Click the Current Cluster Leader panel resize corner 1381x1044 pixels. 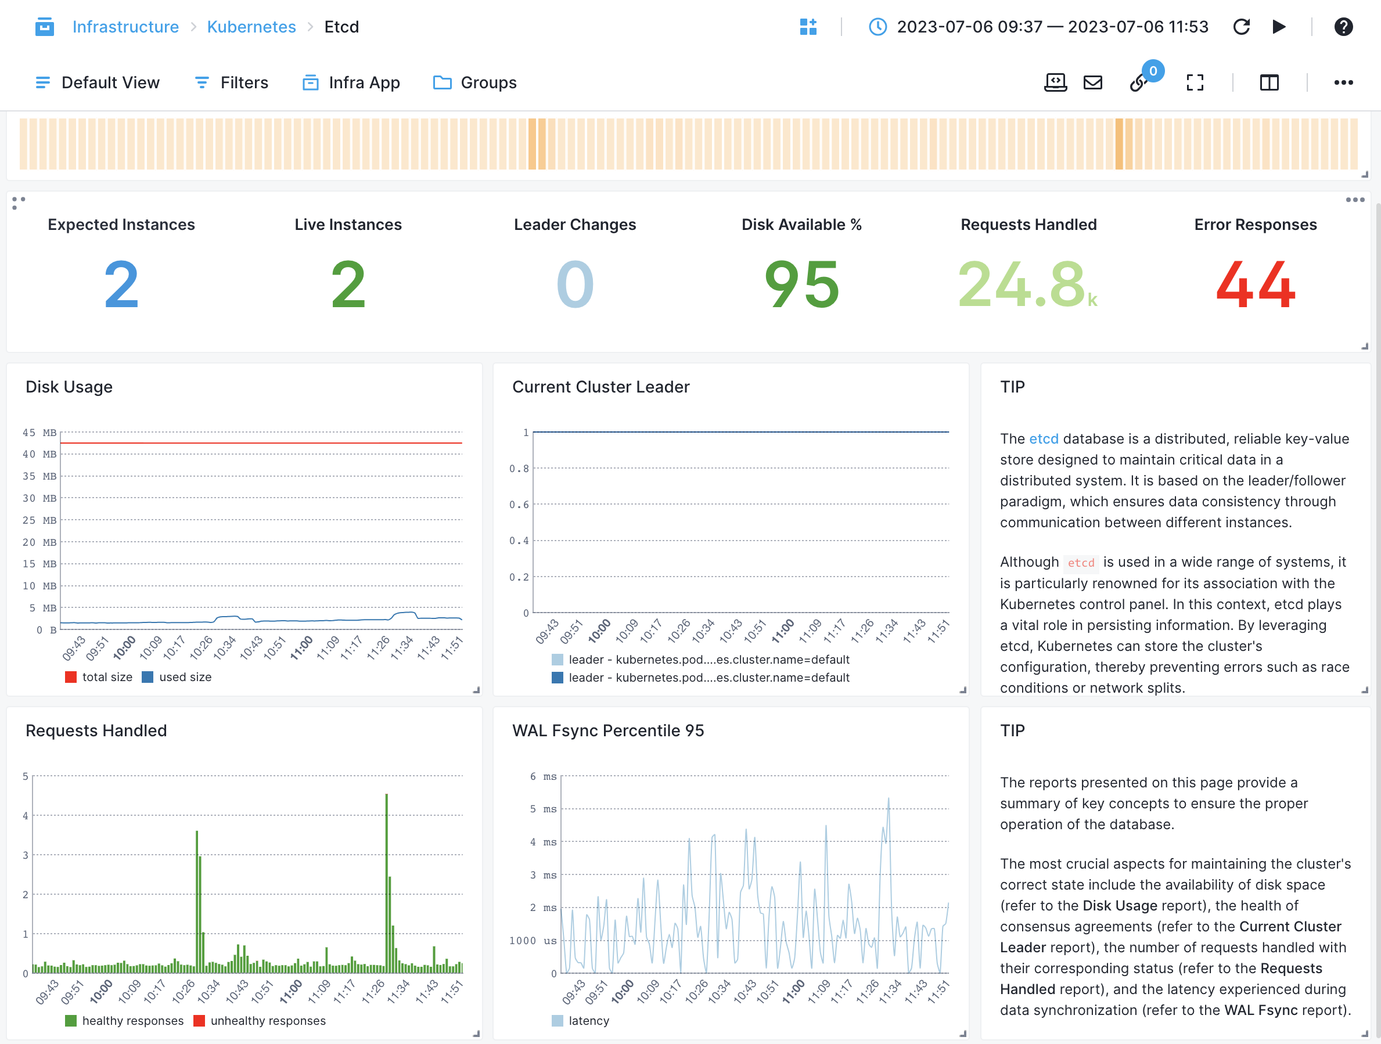pos(963,690)
